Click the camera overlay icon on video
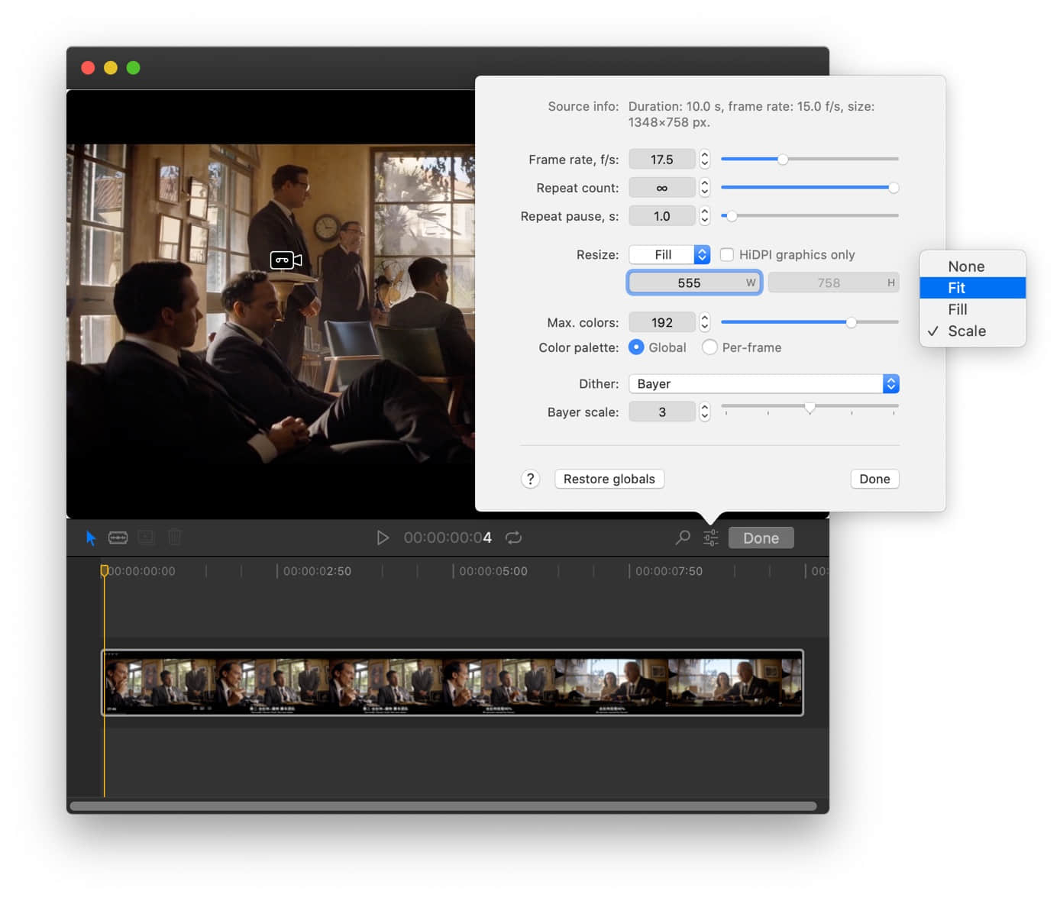Image resolution: width=1060 pixels, height=901 pixels. point(286,260)
